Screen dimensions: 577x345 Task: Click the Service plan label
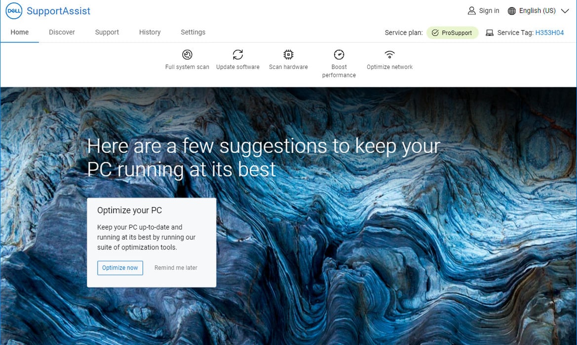(404, 33)
